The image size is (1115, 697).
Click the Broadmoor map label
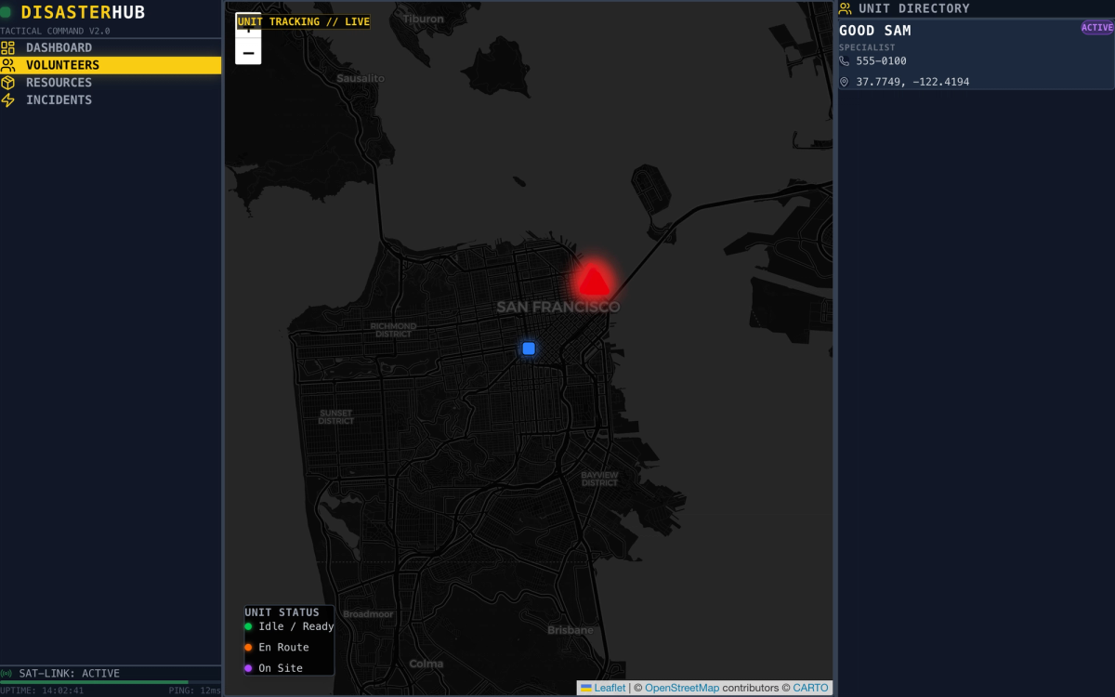click(x=368, y=614)
